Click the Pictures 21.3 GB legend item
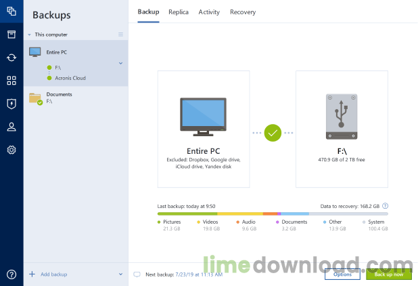 (x=169, y=225)
